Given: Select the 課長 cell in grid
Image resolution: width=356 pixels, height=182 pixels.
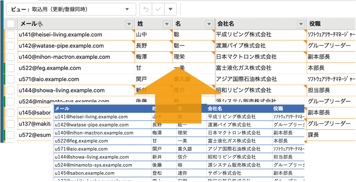Looking at the screenshot, I should pos(331,135).
